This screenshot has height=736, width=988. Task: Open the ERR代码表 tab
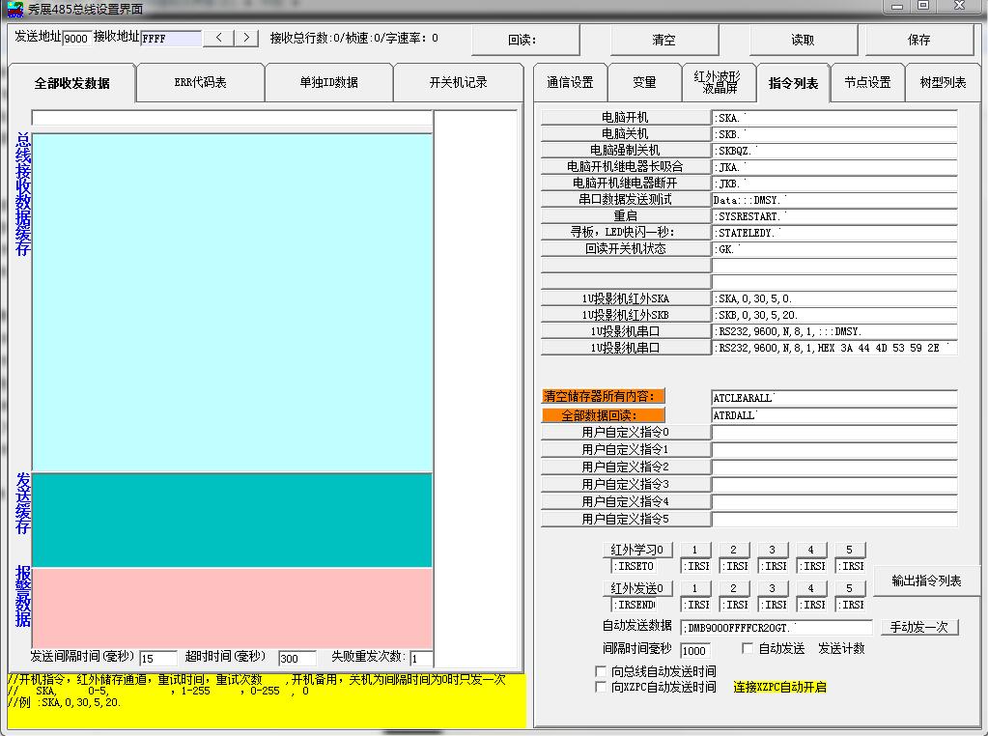tap(200, 83)
